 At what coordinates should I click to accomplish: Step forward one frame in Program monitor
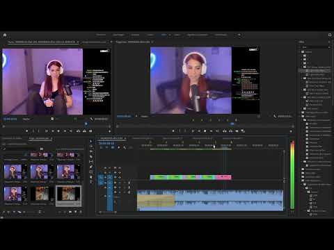click(x=212, y=131)
